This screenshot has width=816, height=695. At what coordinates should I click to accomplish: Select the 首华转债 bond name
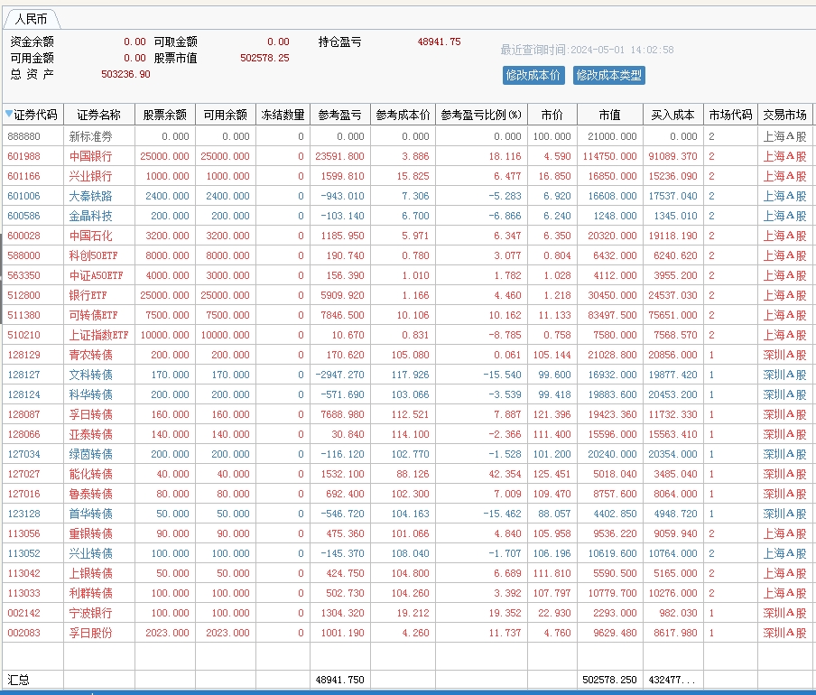[90, 514]
